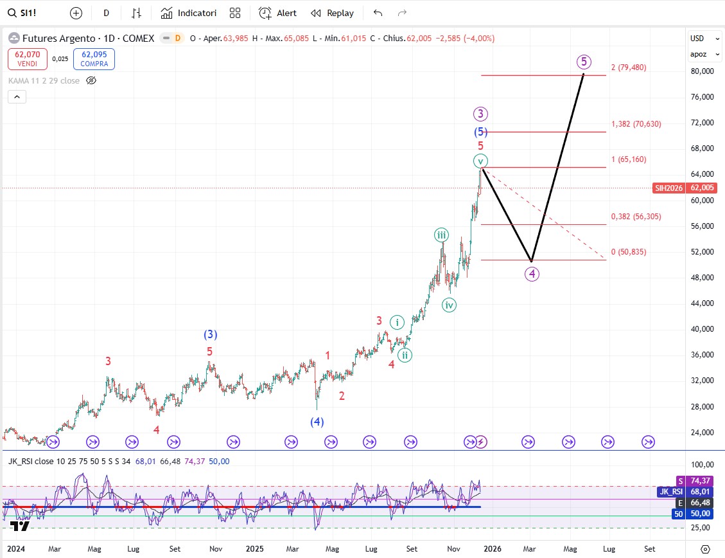Toggle visibility of the KAMA indicator
The height and width of the screenshot is (558, 725).
click(x=91, y=80)
